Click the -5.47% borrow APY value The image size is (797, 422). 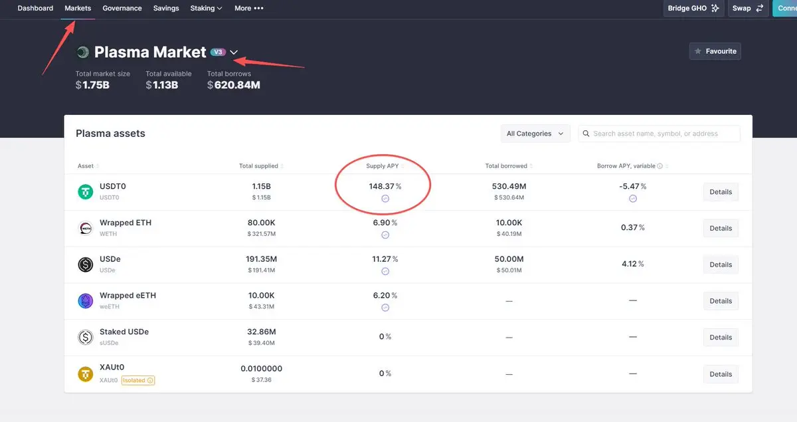pos(632,187)
